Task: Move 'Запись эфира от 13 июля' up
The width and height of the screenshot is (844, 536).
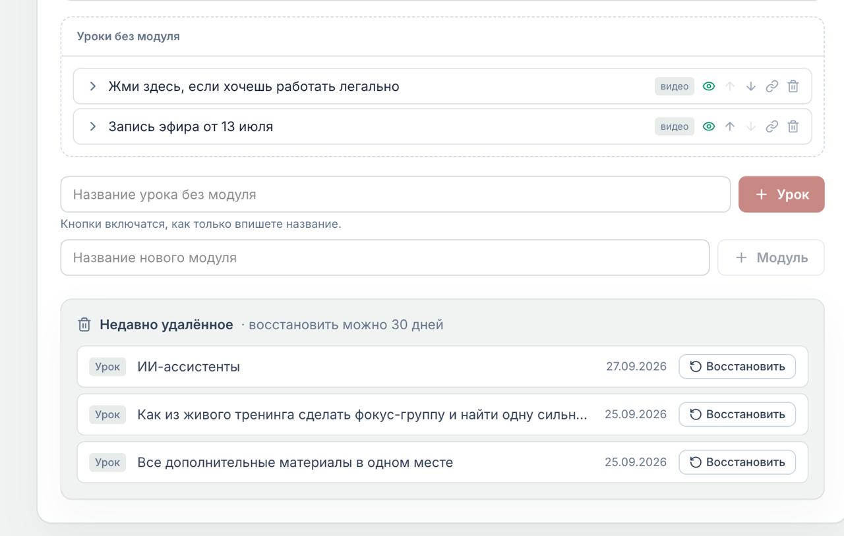Action: tap(730, 126)
